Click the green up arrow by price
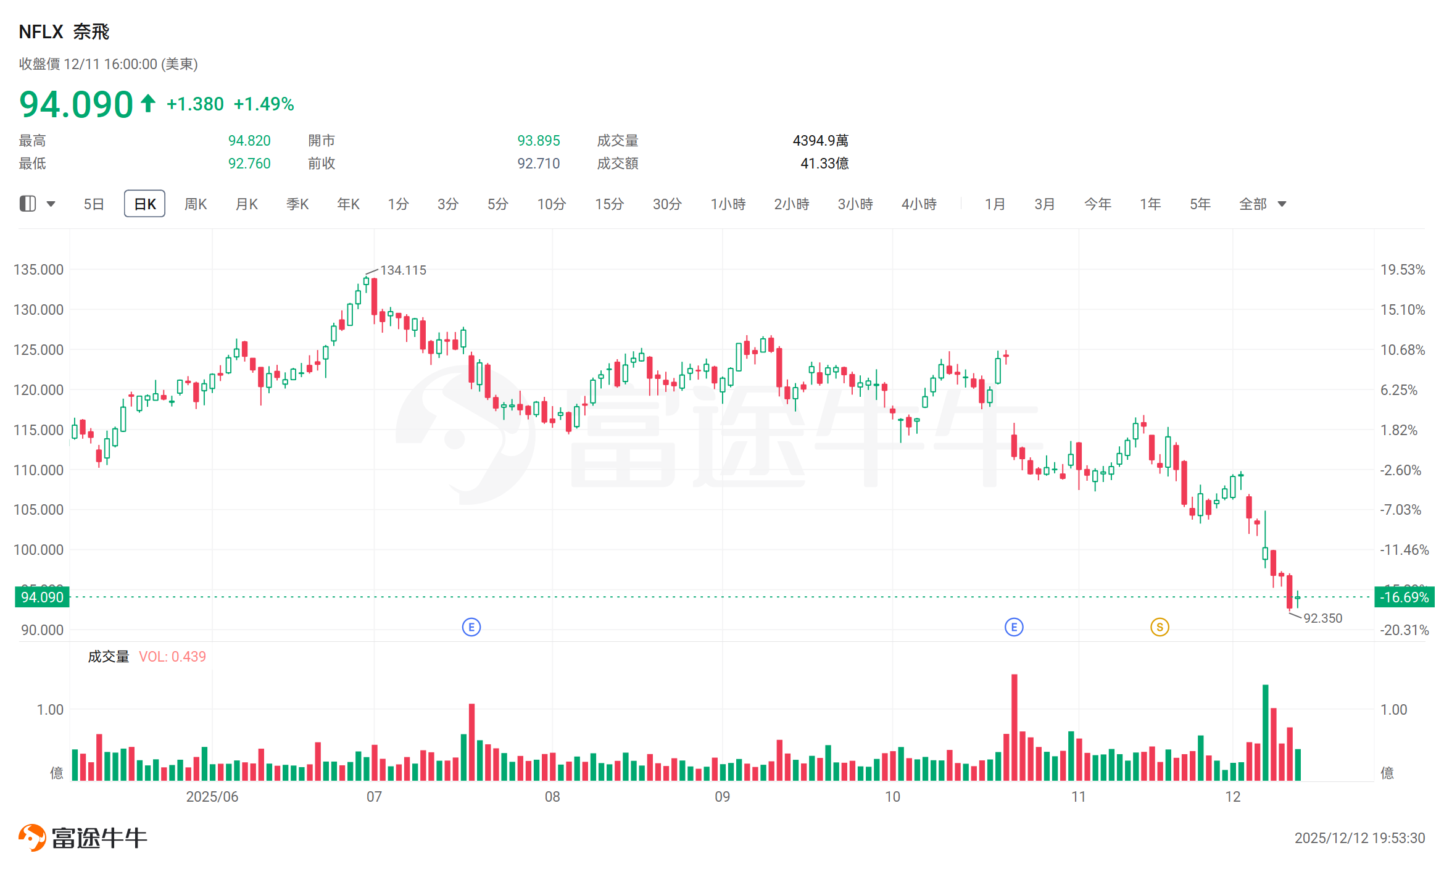Screen dimensions: 1444x869 point(147,104)
